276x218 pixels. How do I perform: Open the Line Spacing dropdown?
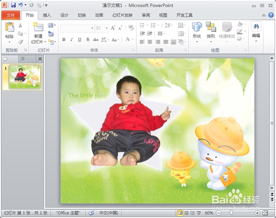click(168, 25)
